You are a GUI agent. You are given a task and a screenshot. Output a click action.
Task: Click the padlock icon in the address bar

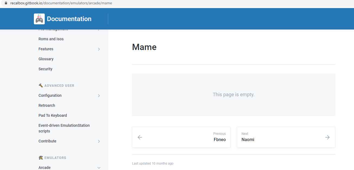coord(6,3)
